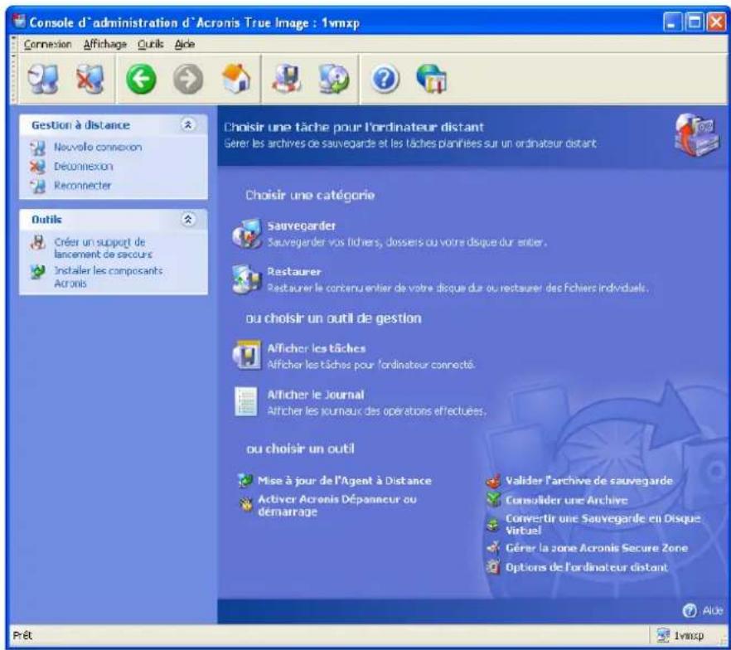This screenshot has width=731, height=650.
Task: Click the Nouvelle connexion link
Action: coord(98,148)
